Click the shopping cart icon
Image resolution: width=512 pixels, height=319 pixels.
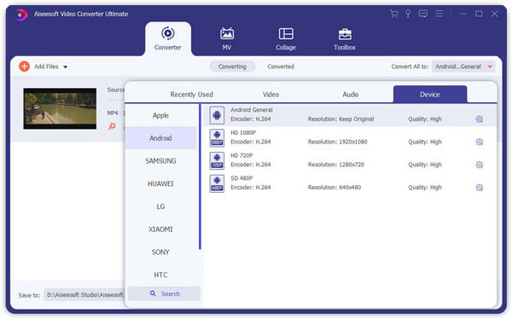coord(394,14)
